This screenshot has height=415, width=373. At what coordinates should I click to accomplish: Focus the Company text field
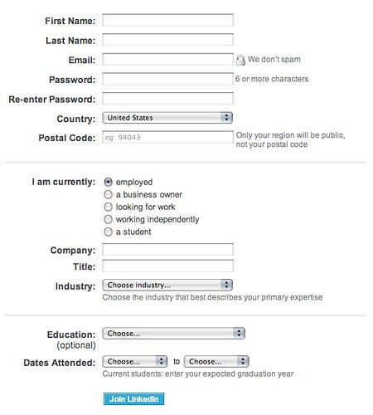click(167, 250)
